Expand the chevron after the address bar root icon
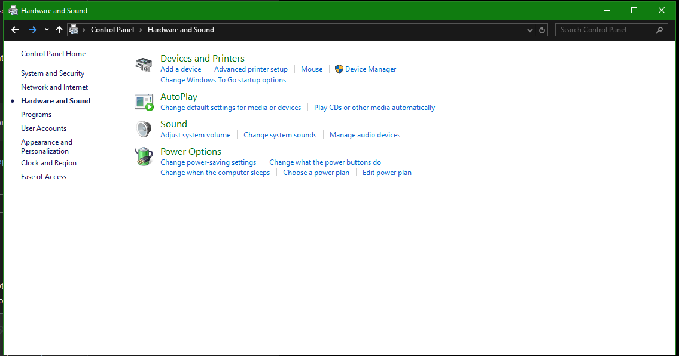Viewport: 679px width, 356px height. pyautogui.click(x=84, y=30)
